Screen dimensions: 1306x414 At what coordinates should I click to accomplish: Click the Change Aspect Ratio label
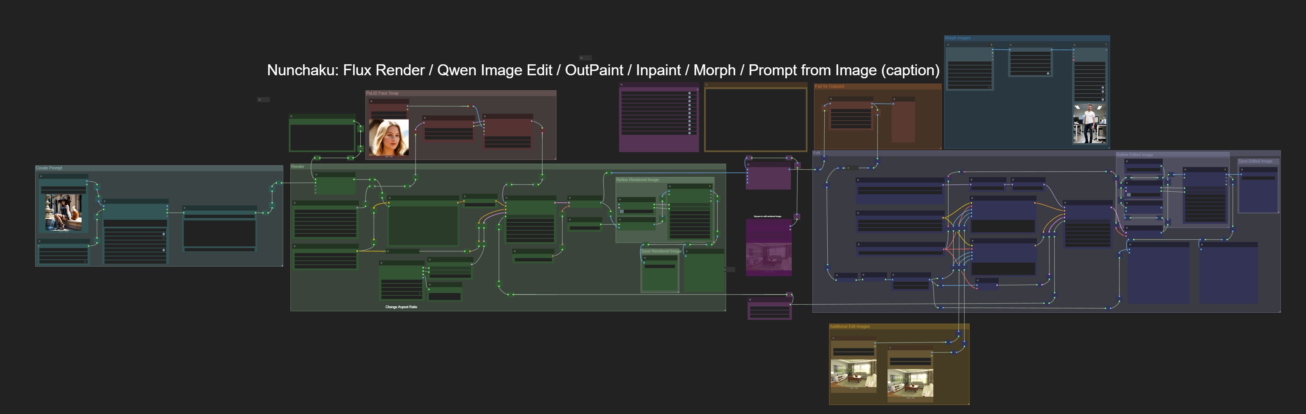point(401,307)
